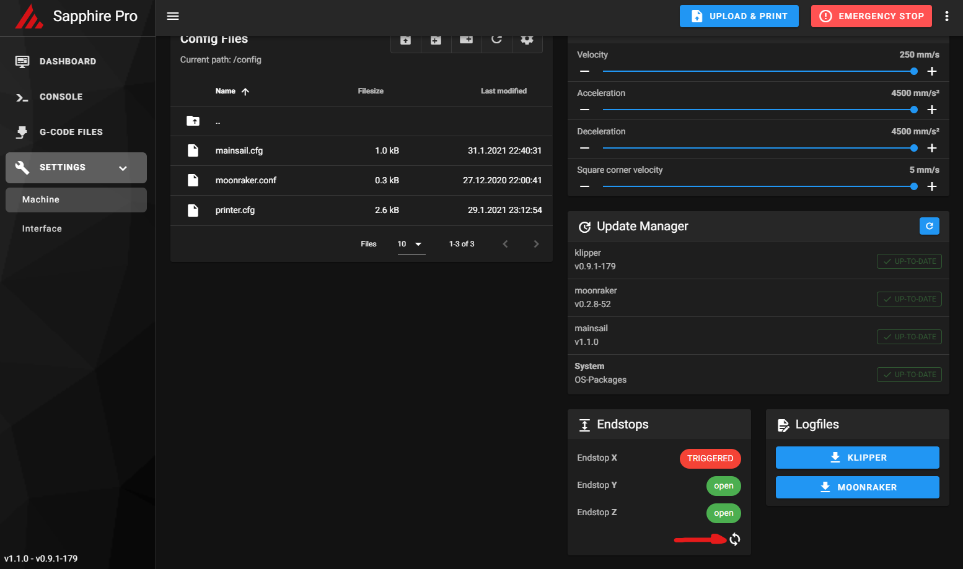Sort files by Name column
Image resolution: width=963 pixels, height=569 pixels.
pos(226,91)
